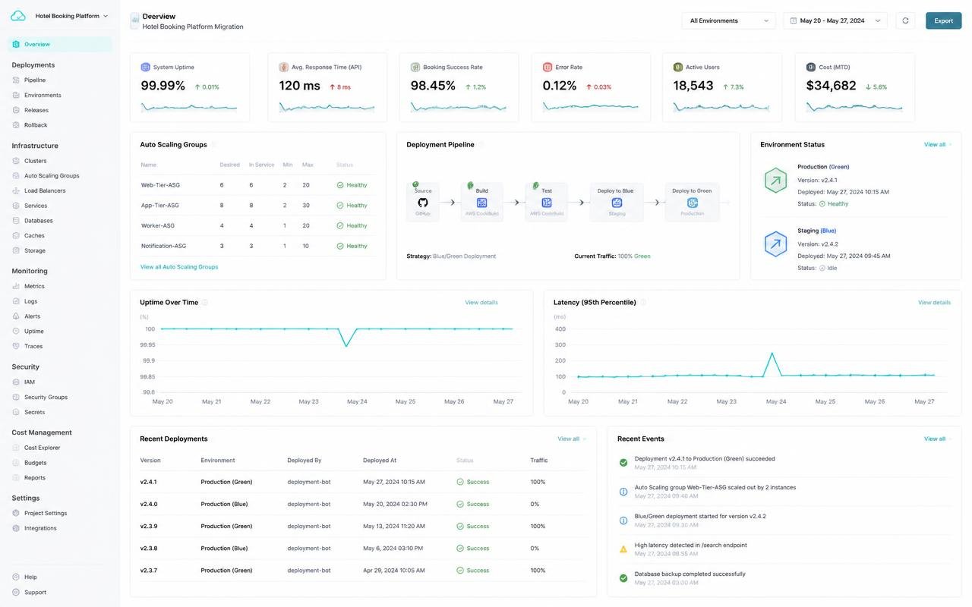Click the Export button
The height and width of the screenshot is (607, 972).
point(944,20)
